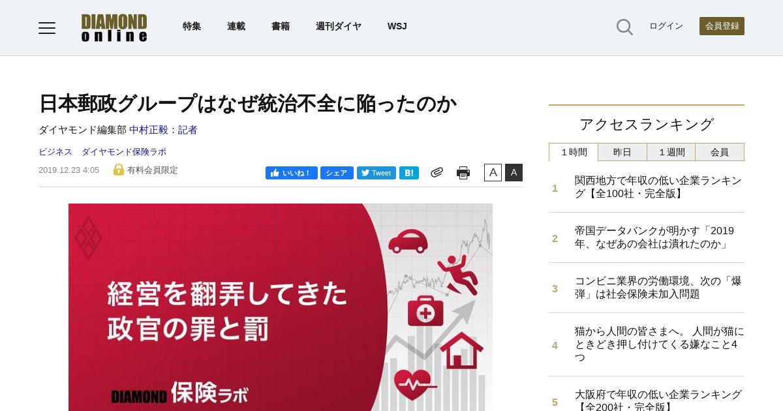Image resolution: width=783 pixels, height=411 pixels.
Task: Open the ダイヤモンド保険ラボ category link
Action: tap(124, 152)
